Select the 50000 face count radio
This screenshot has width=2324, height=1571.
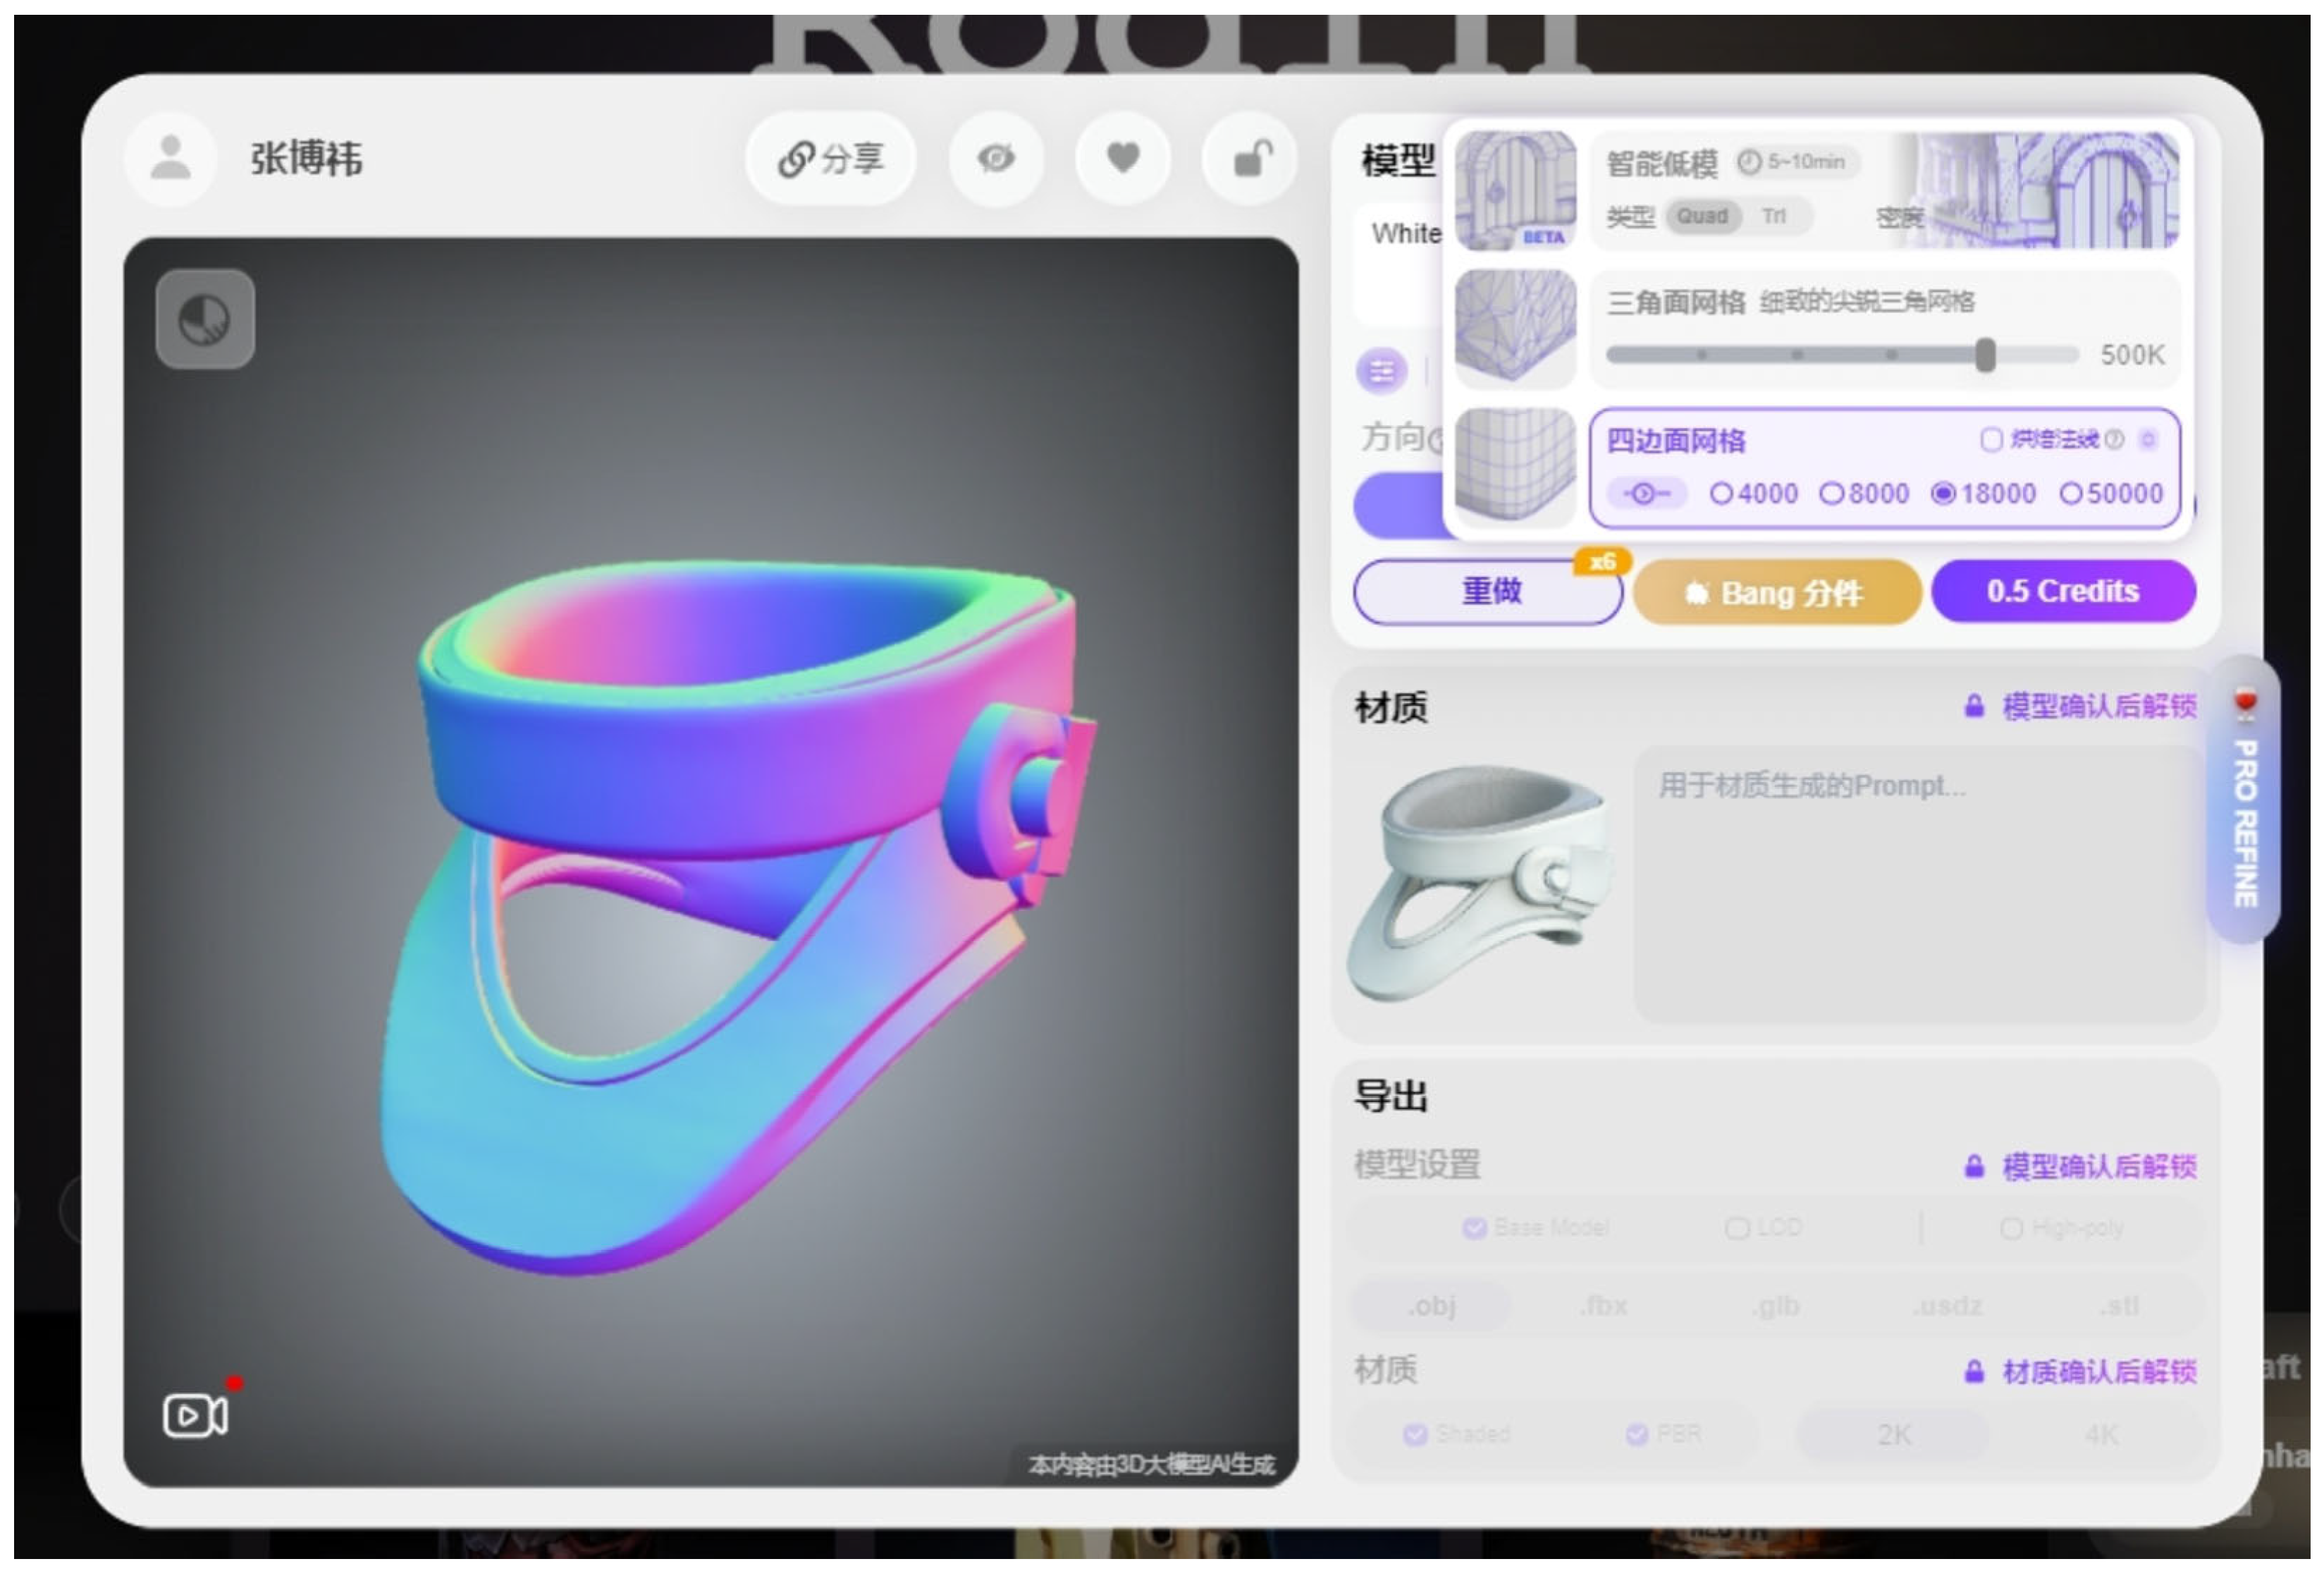pos(2071,494)
